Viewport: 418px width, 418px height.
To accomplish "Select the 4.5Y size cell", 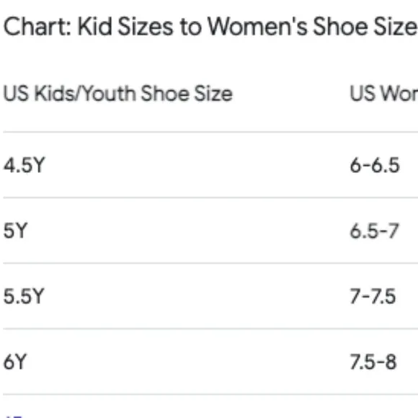I will pyautogui.click(x=25, y=165).
